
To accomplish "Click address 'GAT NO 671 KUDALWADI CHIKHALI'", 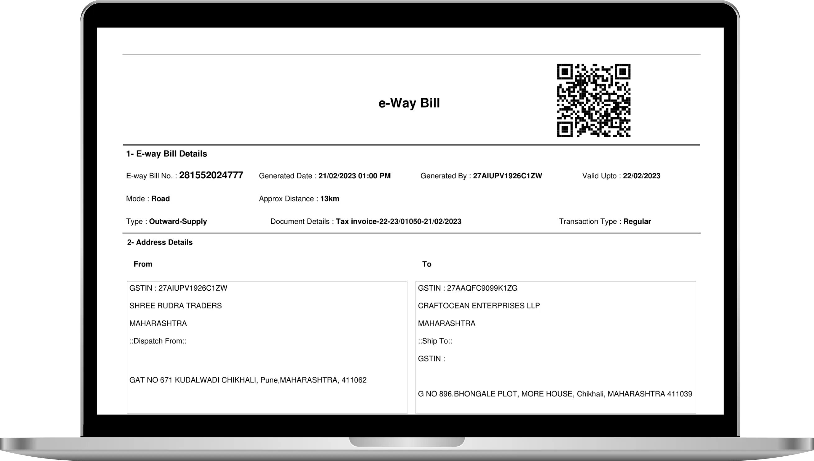I will click(x=194, y=380).
